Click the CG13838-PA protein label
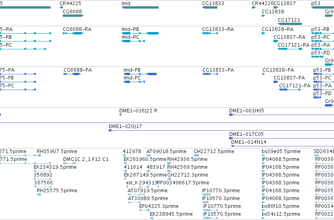 pos(278,70)
